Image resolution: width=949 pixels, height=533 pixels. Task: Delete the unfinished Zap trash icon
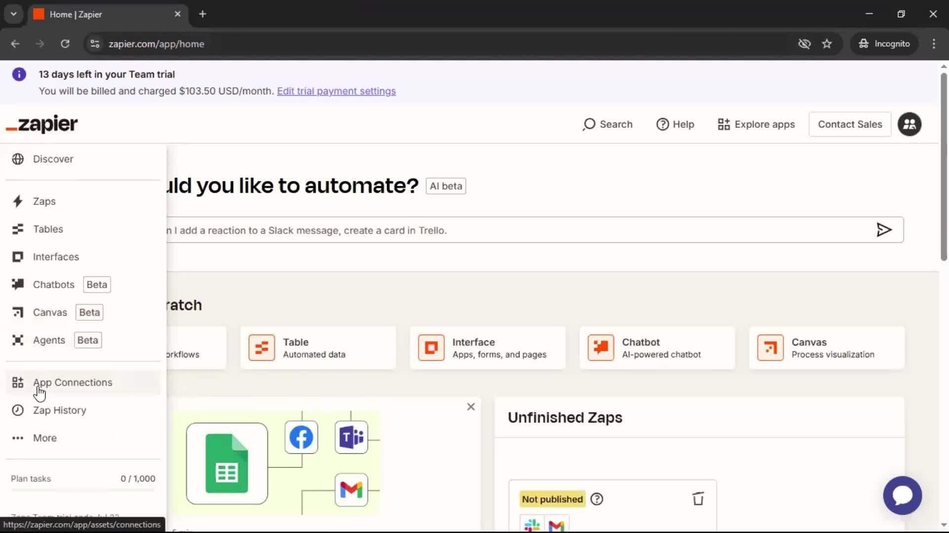coord(698,499)
